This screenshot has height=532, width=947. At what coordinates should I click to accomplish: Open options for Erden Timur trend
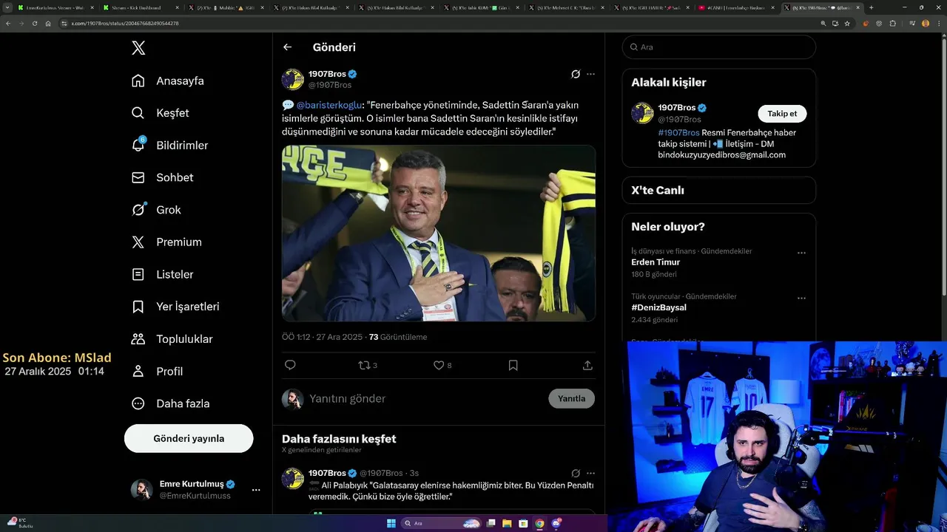[801, 253]
